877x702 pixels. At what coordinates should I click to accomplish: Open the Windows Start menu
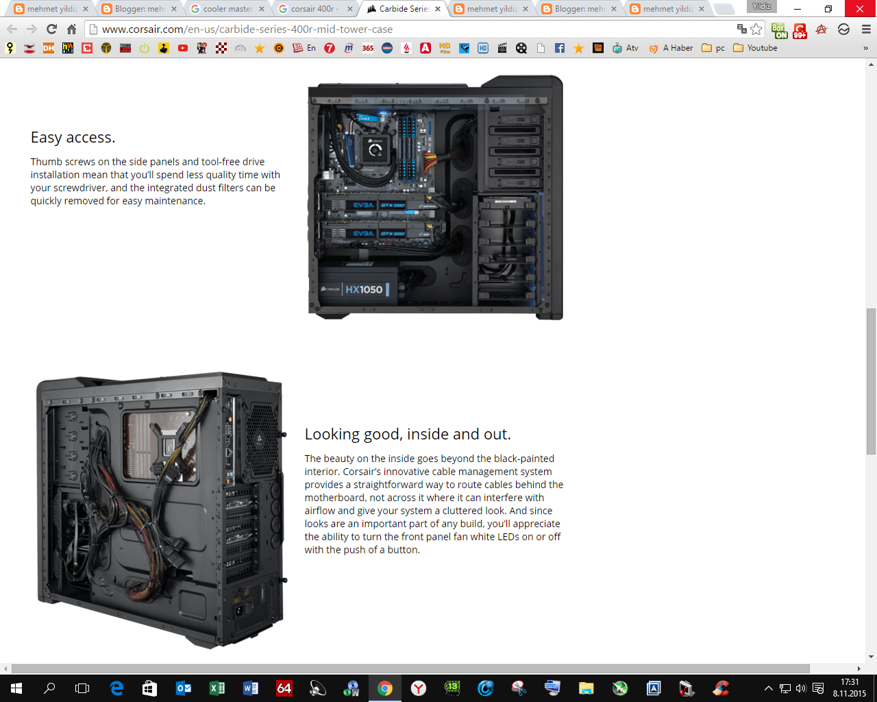click(x=16, y=688)
